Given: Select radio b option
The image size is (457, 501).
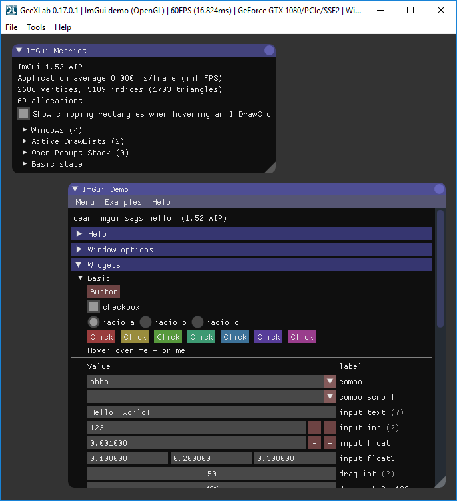Looking at the screenshot, I should (145, 322).
